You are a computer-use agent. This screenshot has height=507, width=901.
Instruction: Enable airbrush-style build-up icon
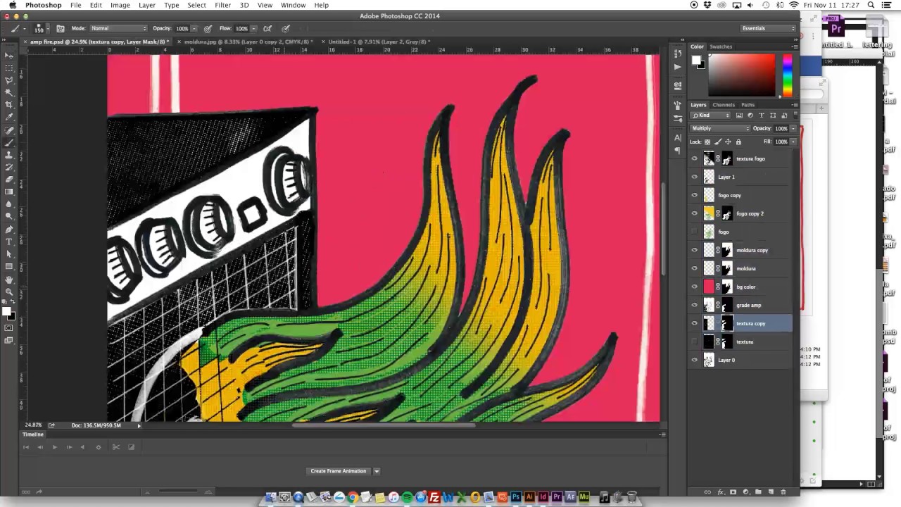coord(267,28)
